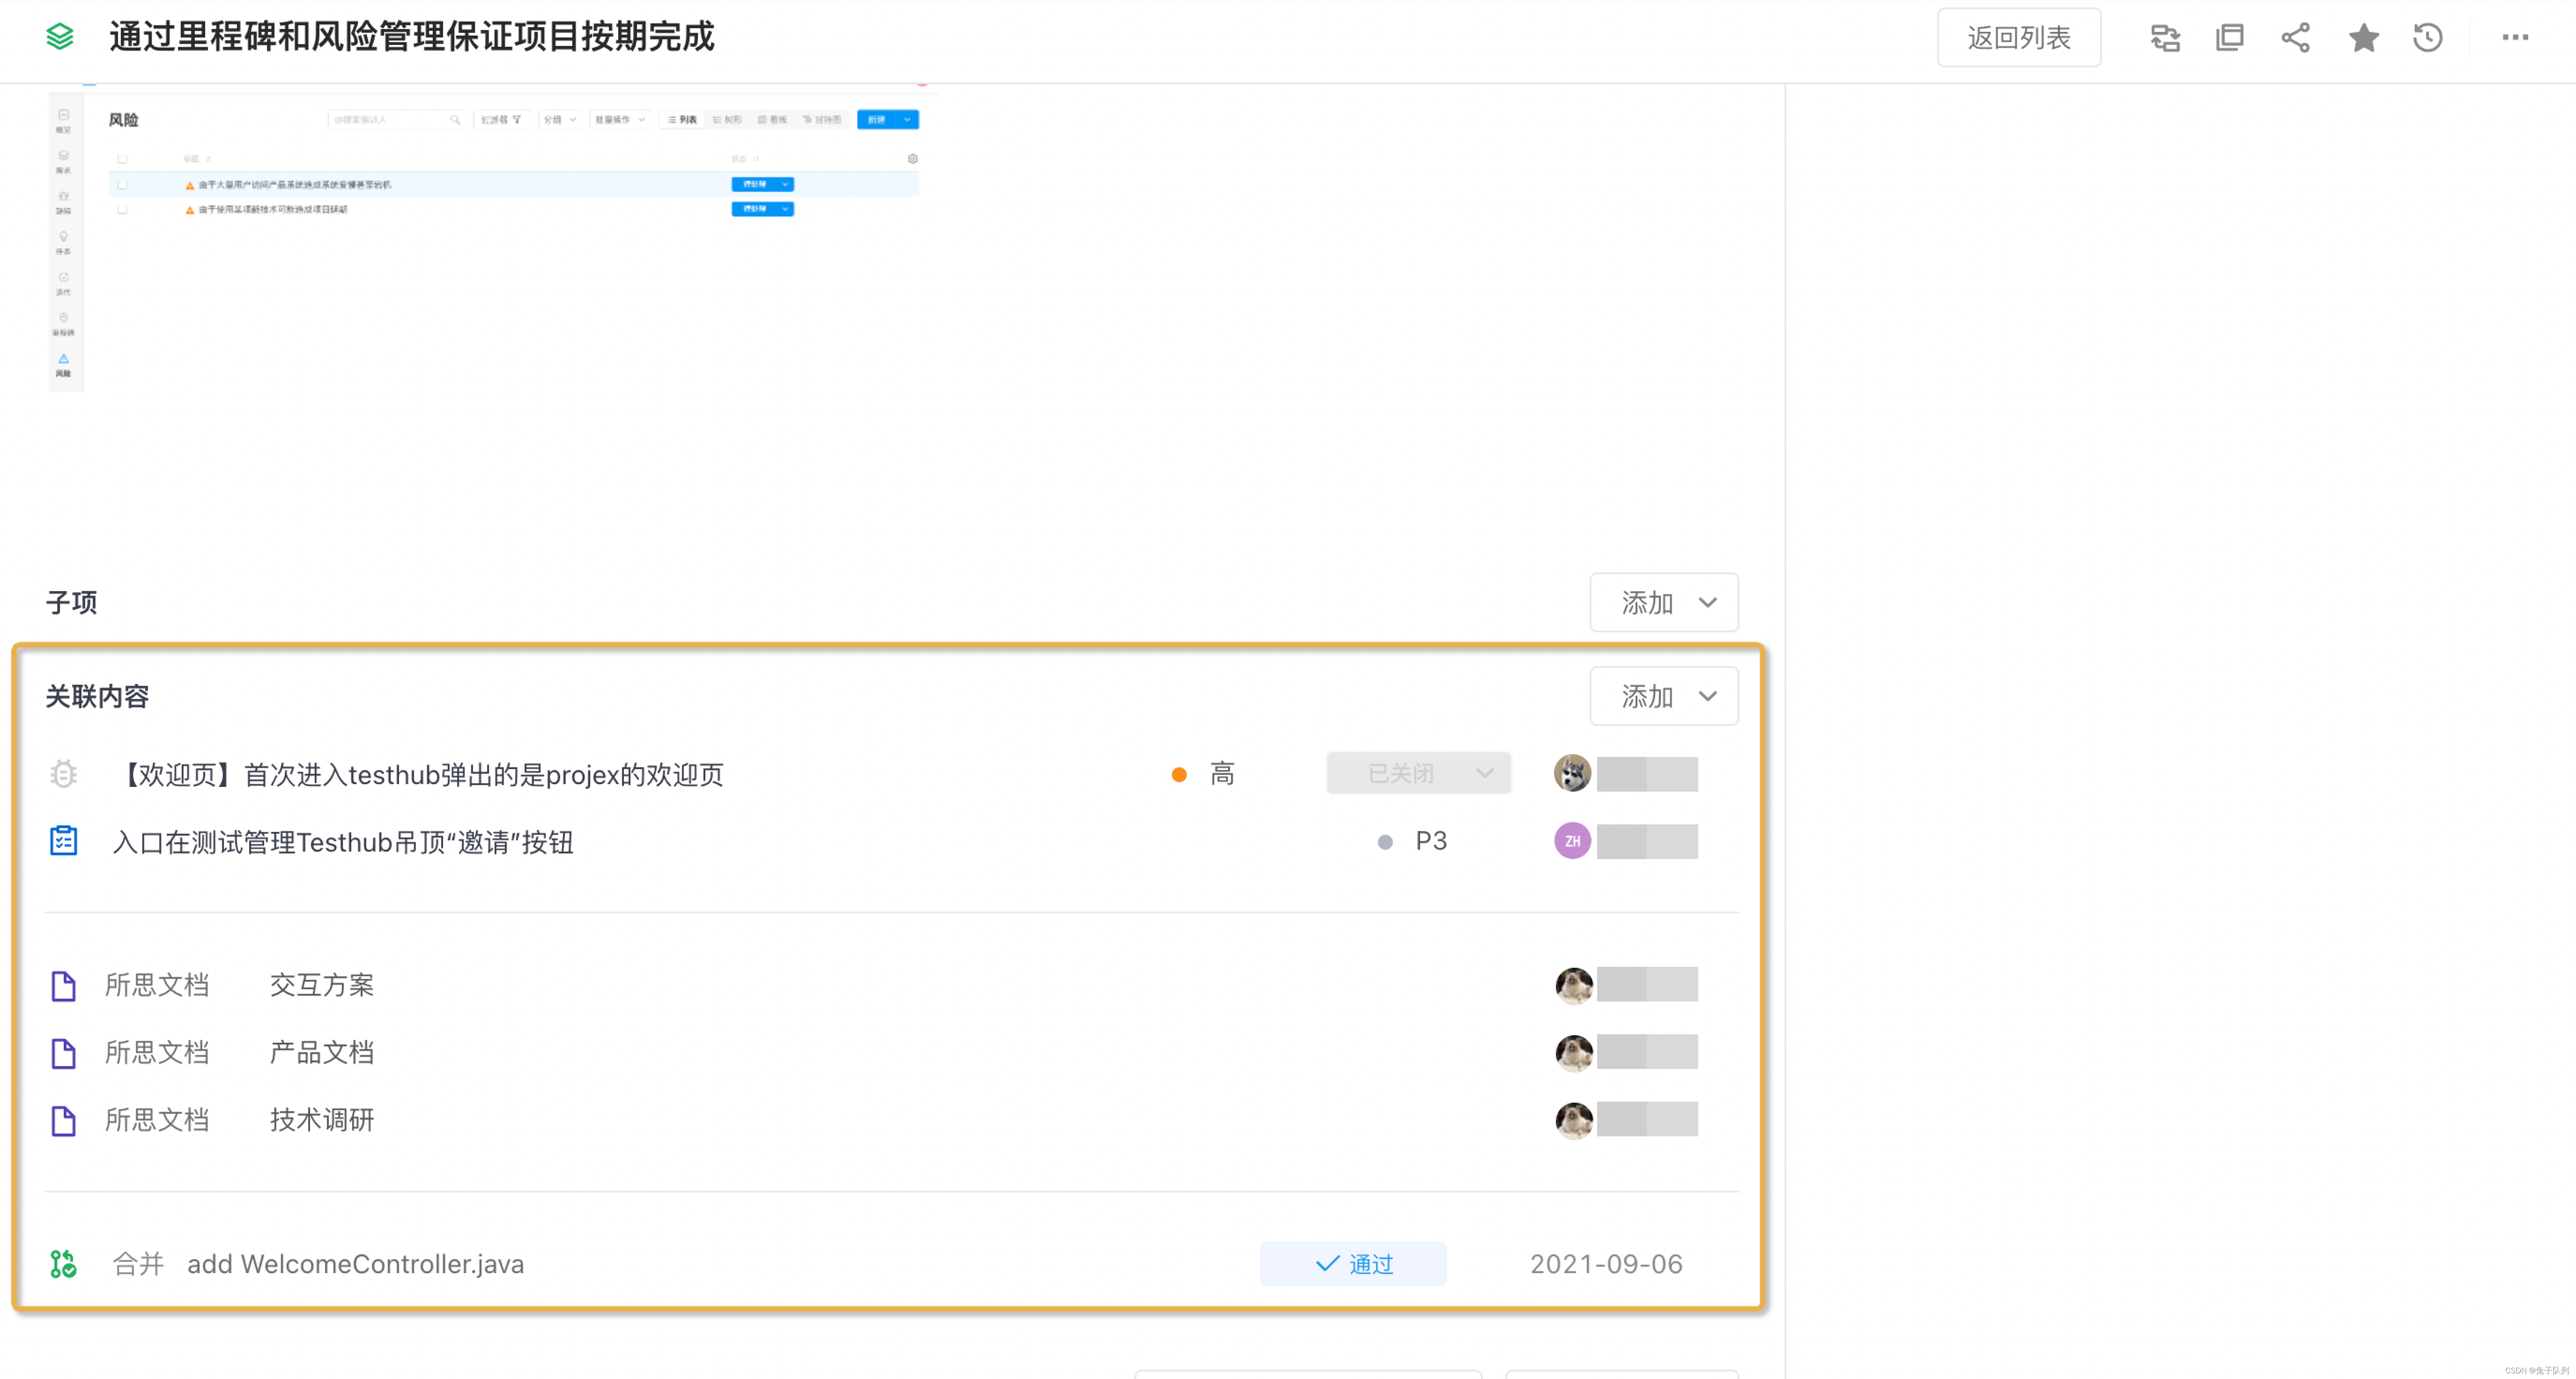Click the green layers icon beside title

click(60, 37)
